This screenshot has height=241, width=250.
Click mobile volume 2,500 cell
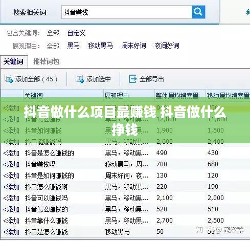pyautogui.click(x=216, y=221)
